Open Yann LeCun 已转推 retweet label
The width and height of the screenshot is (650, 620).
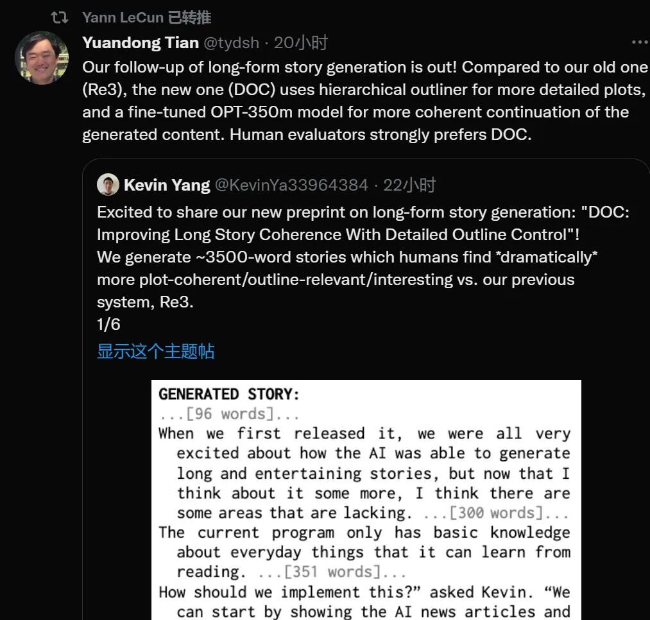[x=146, y=17]
